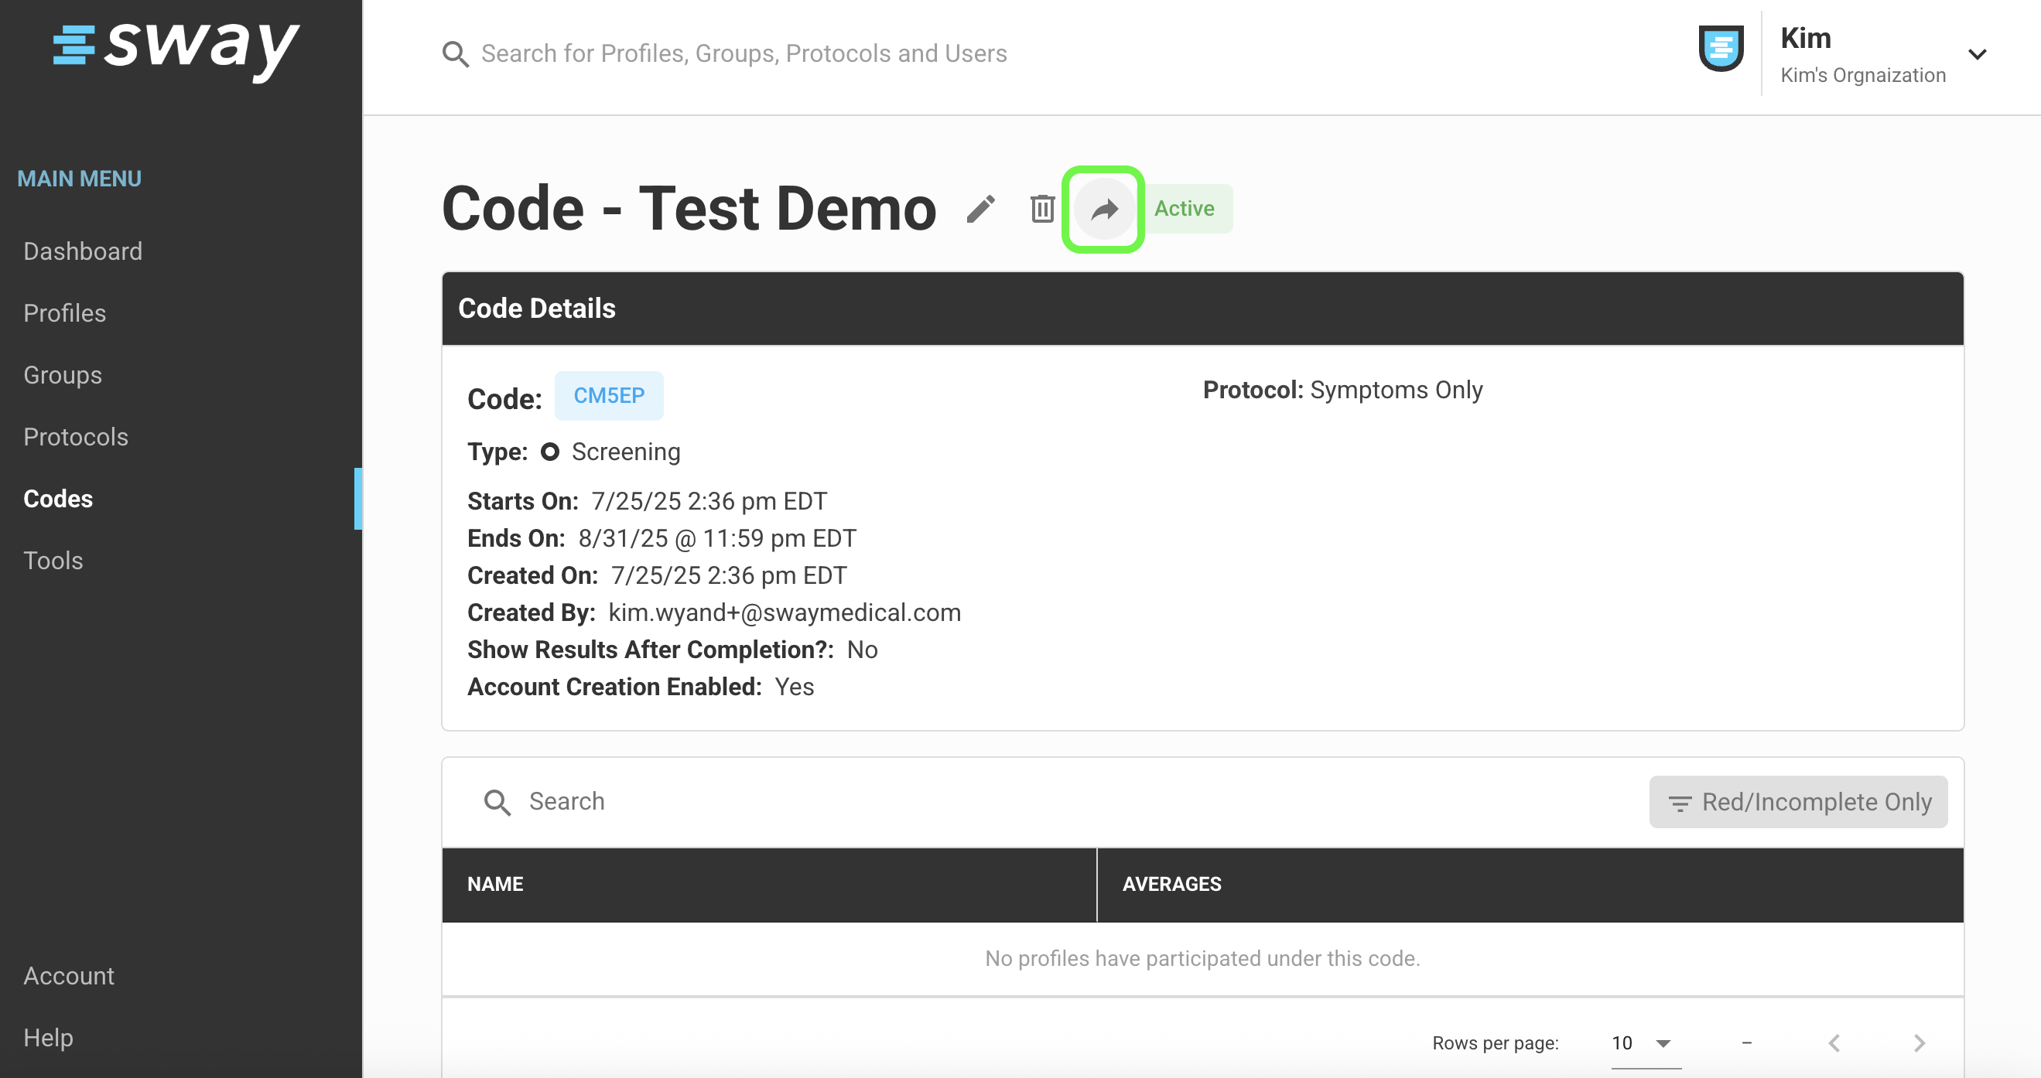Click the No profiles have participated message
2041x1078 pixels.
coord(1202,958)
